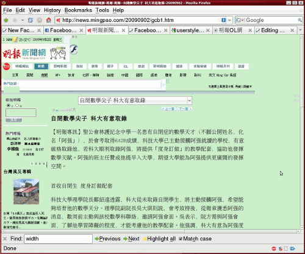Close the 明報OL網 tab

point(250,30)
